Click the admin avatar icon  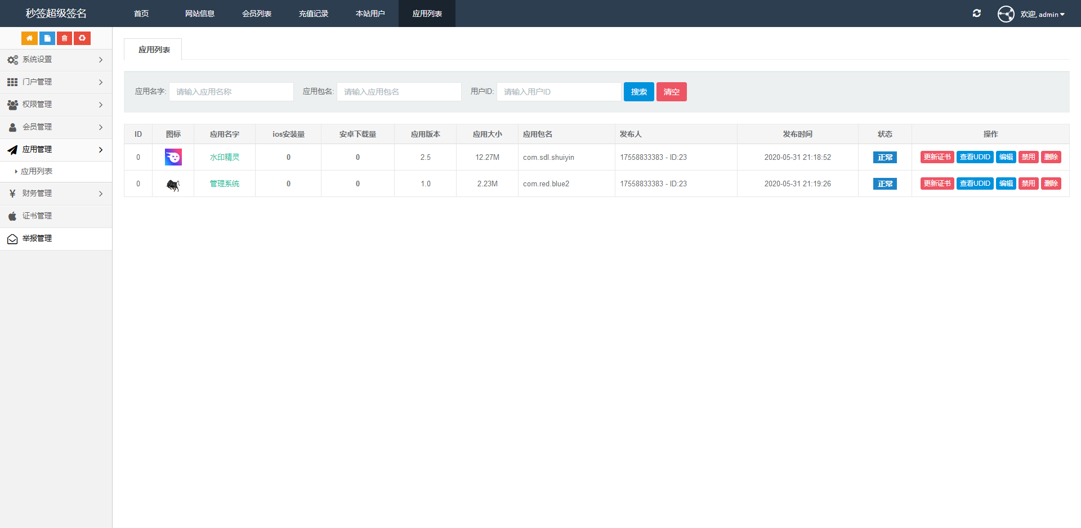(x=1006, y=14)
